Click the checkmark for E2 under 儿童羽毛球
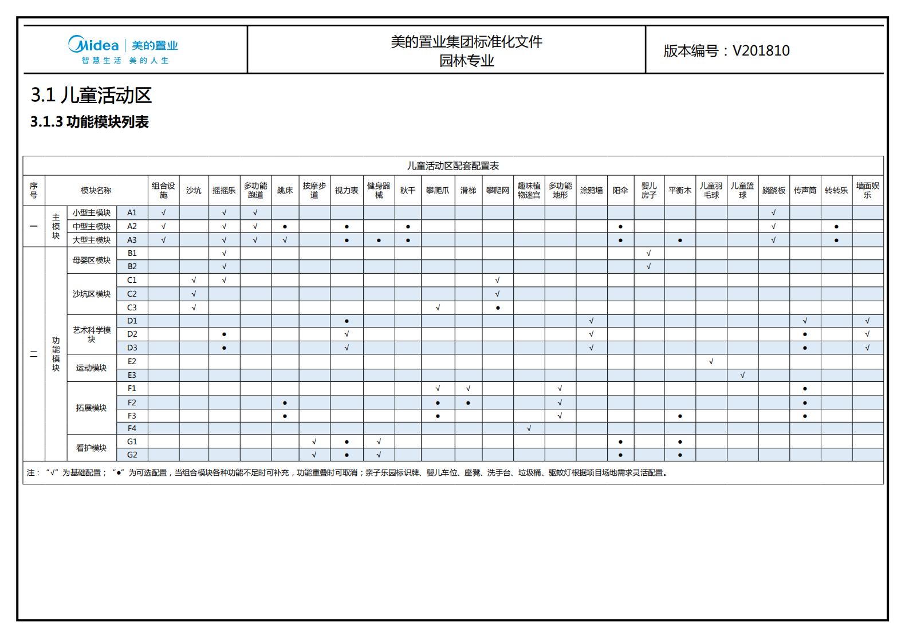 [x=711, y=361]
